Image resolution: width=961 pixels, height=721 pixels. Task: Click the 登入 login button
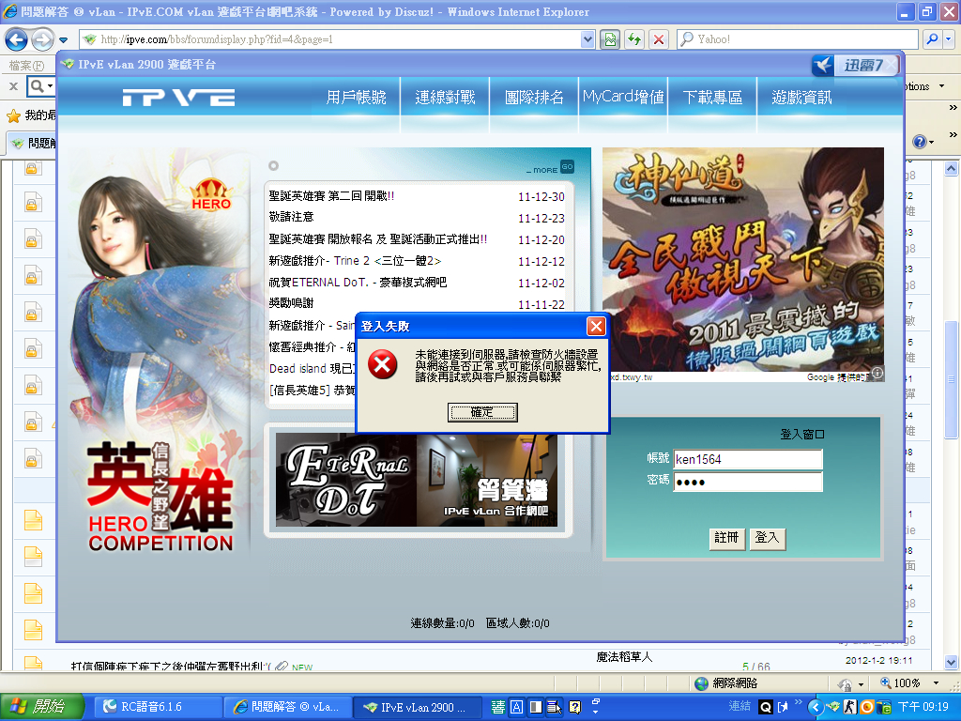[767, 538]
